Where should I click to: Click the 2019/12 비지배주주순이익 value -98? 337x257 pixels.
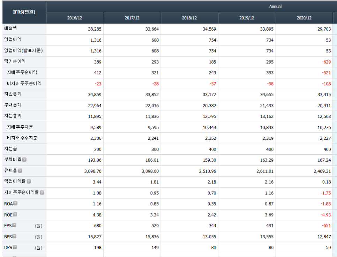pos(270,84)
